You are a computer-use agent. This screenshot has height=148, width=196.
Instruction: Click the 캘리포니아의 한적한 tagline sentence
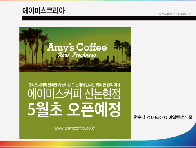[x=74, y=85]
